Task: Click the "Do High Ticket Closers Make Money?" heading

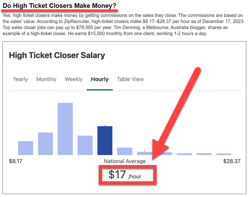Action: (59, 6)
